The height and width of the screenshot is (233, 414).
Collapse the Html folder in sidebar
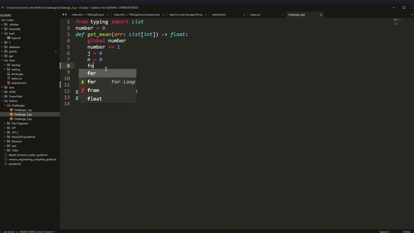pyautogui.click(x=2, y=61)
